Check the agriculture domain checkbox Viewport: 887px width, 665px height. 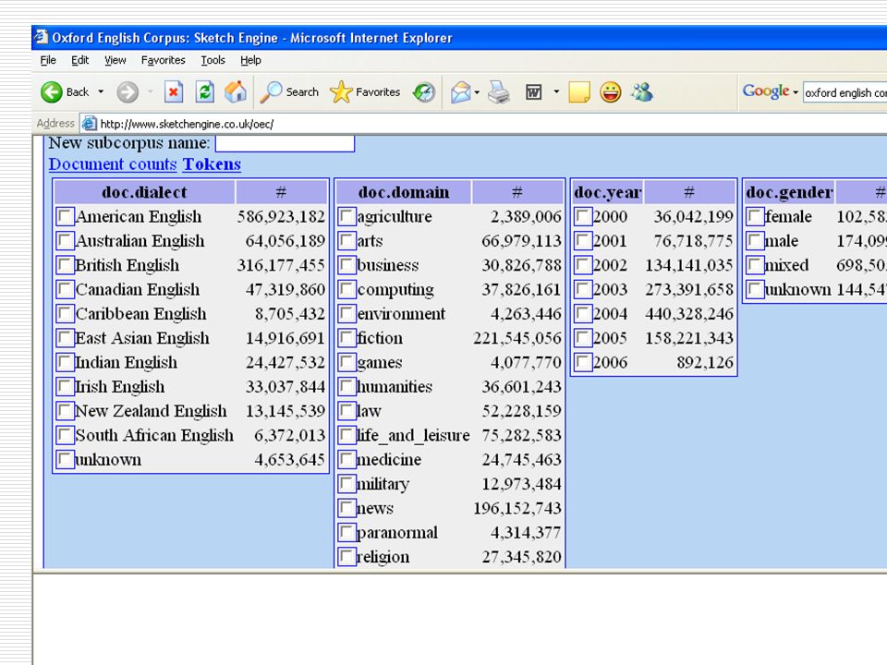click(346, 216)
